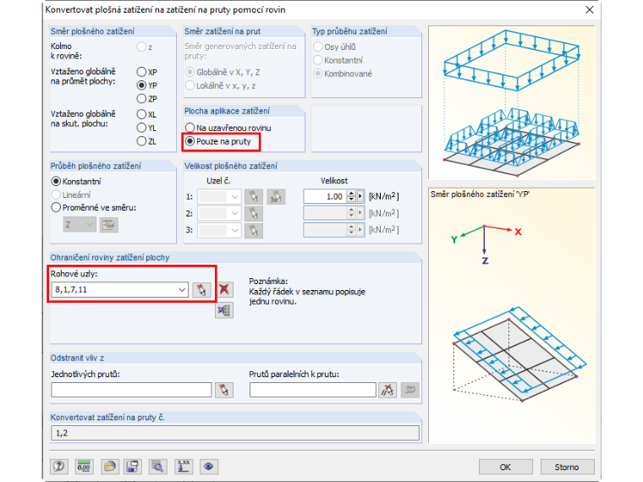Select the XP projection radio button
Screen dimensions: 643x482
pos(141,72)
